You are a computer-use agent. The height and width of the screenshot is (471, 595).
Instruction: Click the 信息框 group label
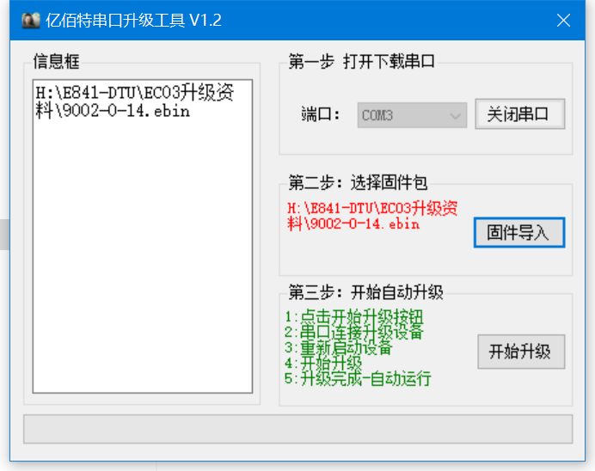[57, 61]
